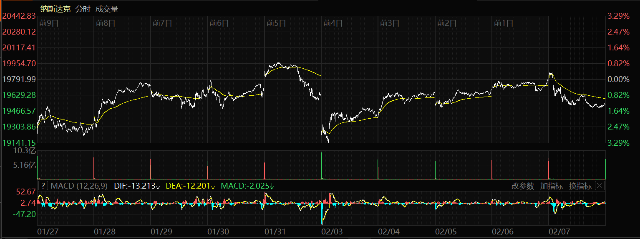Select the 前6日 day marker

pyautogui.click(x=219, y=23)
